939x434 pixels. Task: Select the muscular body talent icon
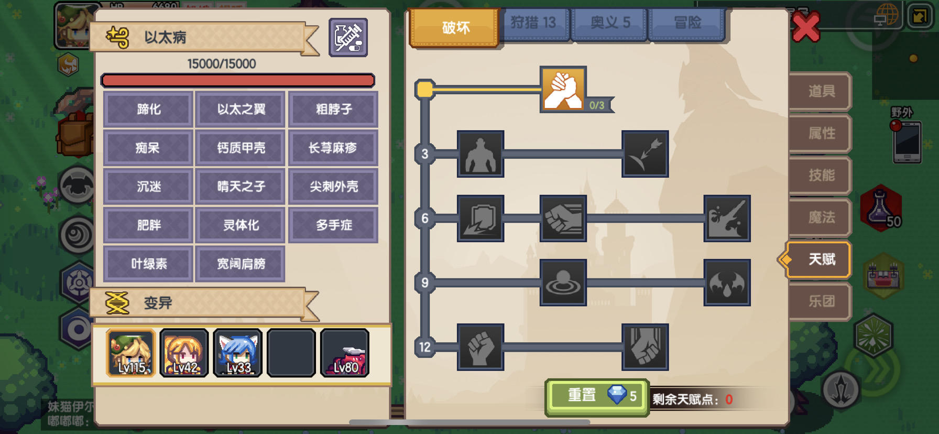tap(481, 154)
